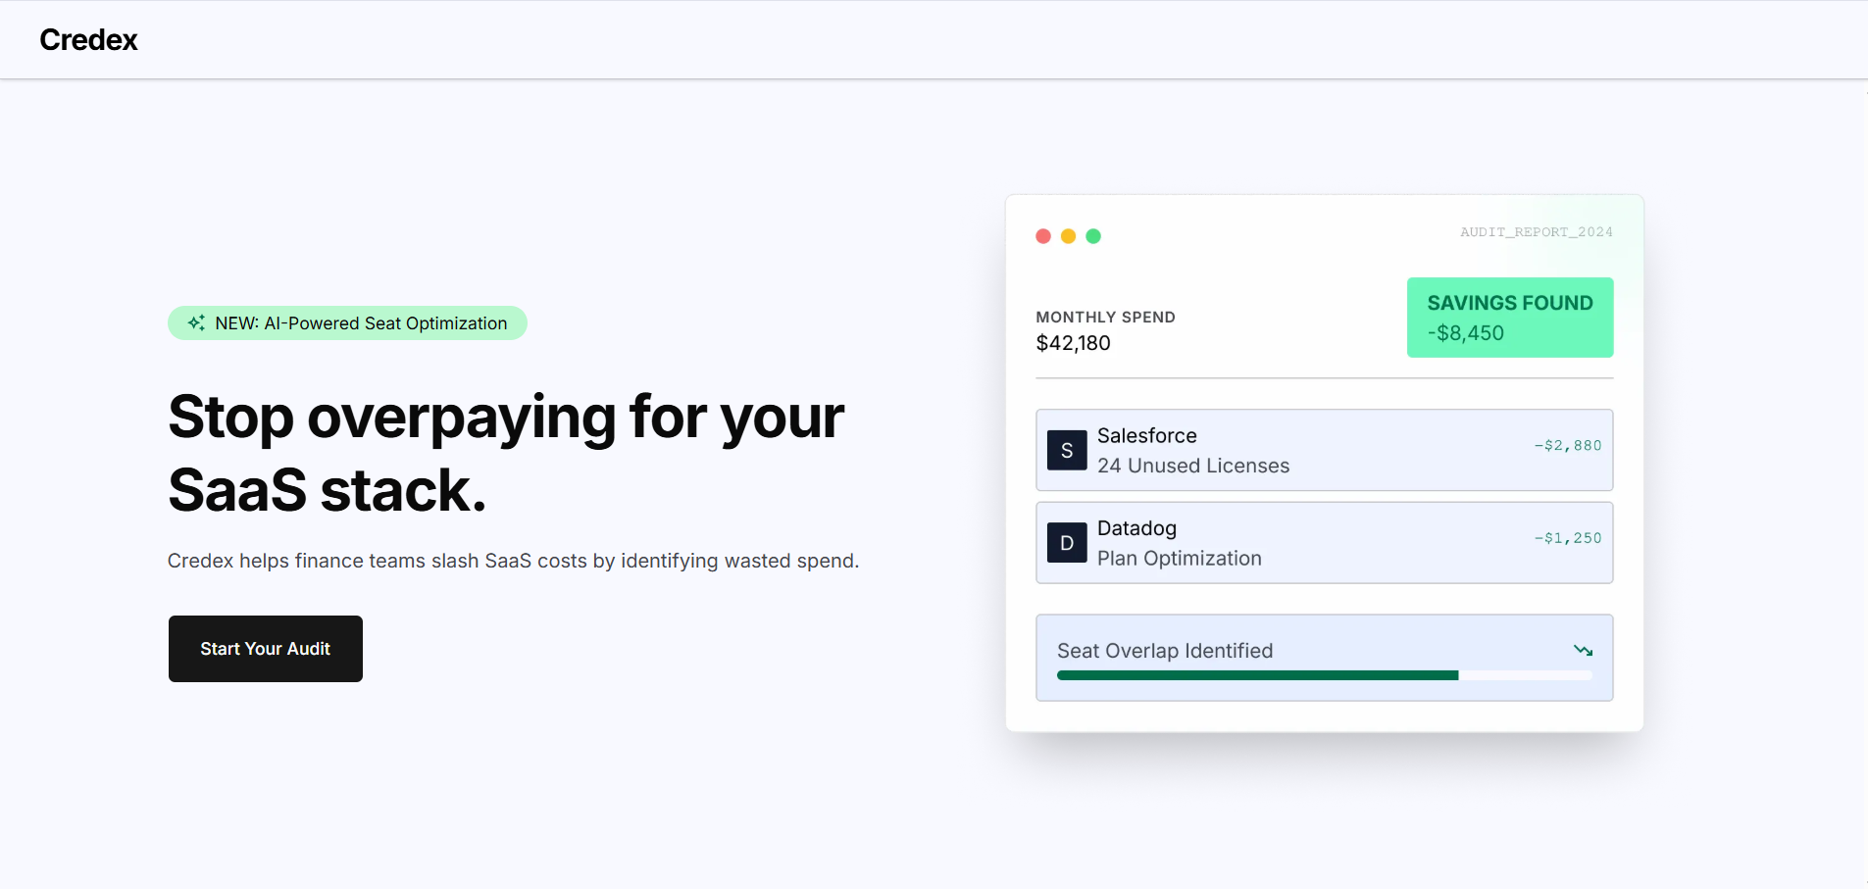Select the Datadog Plan Optimization row
Viewport: 1868px width, 889px height.
tap(1325, 543)
